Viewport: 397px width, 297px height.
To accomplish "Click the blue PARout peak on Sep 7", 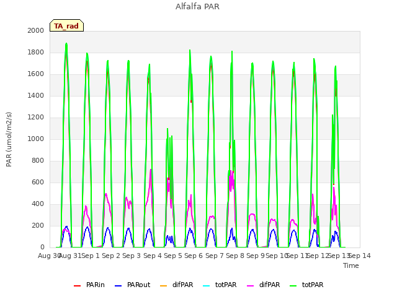I will click(211, 229).
